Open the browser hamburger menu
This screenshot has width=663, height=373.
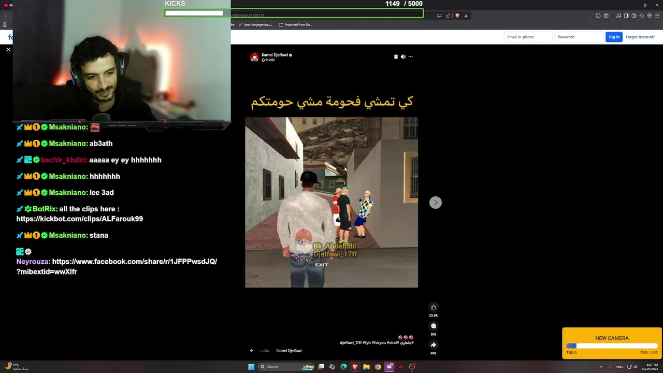[x=657, y=16]
